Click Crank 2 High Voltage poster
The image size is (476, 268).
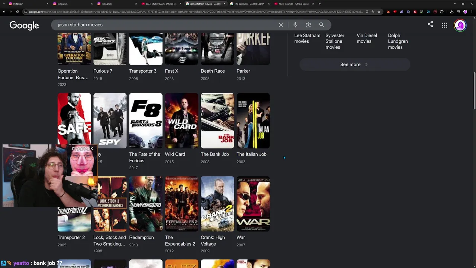pos(218,204)
